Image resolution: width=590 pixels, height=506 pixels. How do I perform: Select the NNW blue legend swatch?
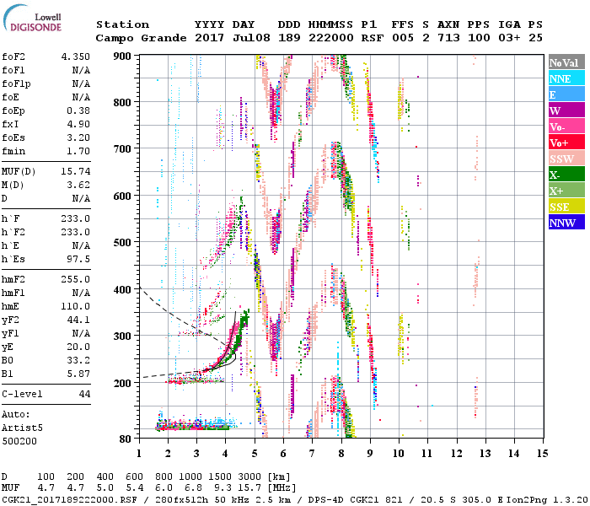click(563, 223)
